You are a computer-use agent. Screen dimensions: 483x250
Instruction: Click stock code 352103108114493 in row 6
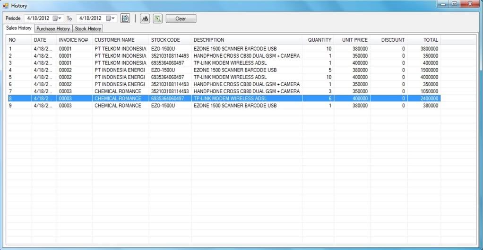[170, 84]
